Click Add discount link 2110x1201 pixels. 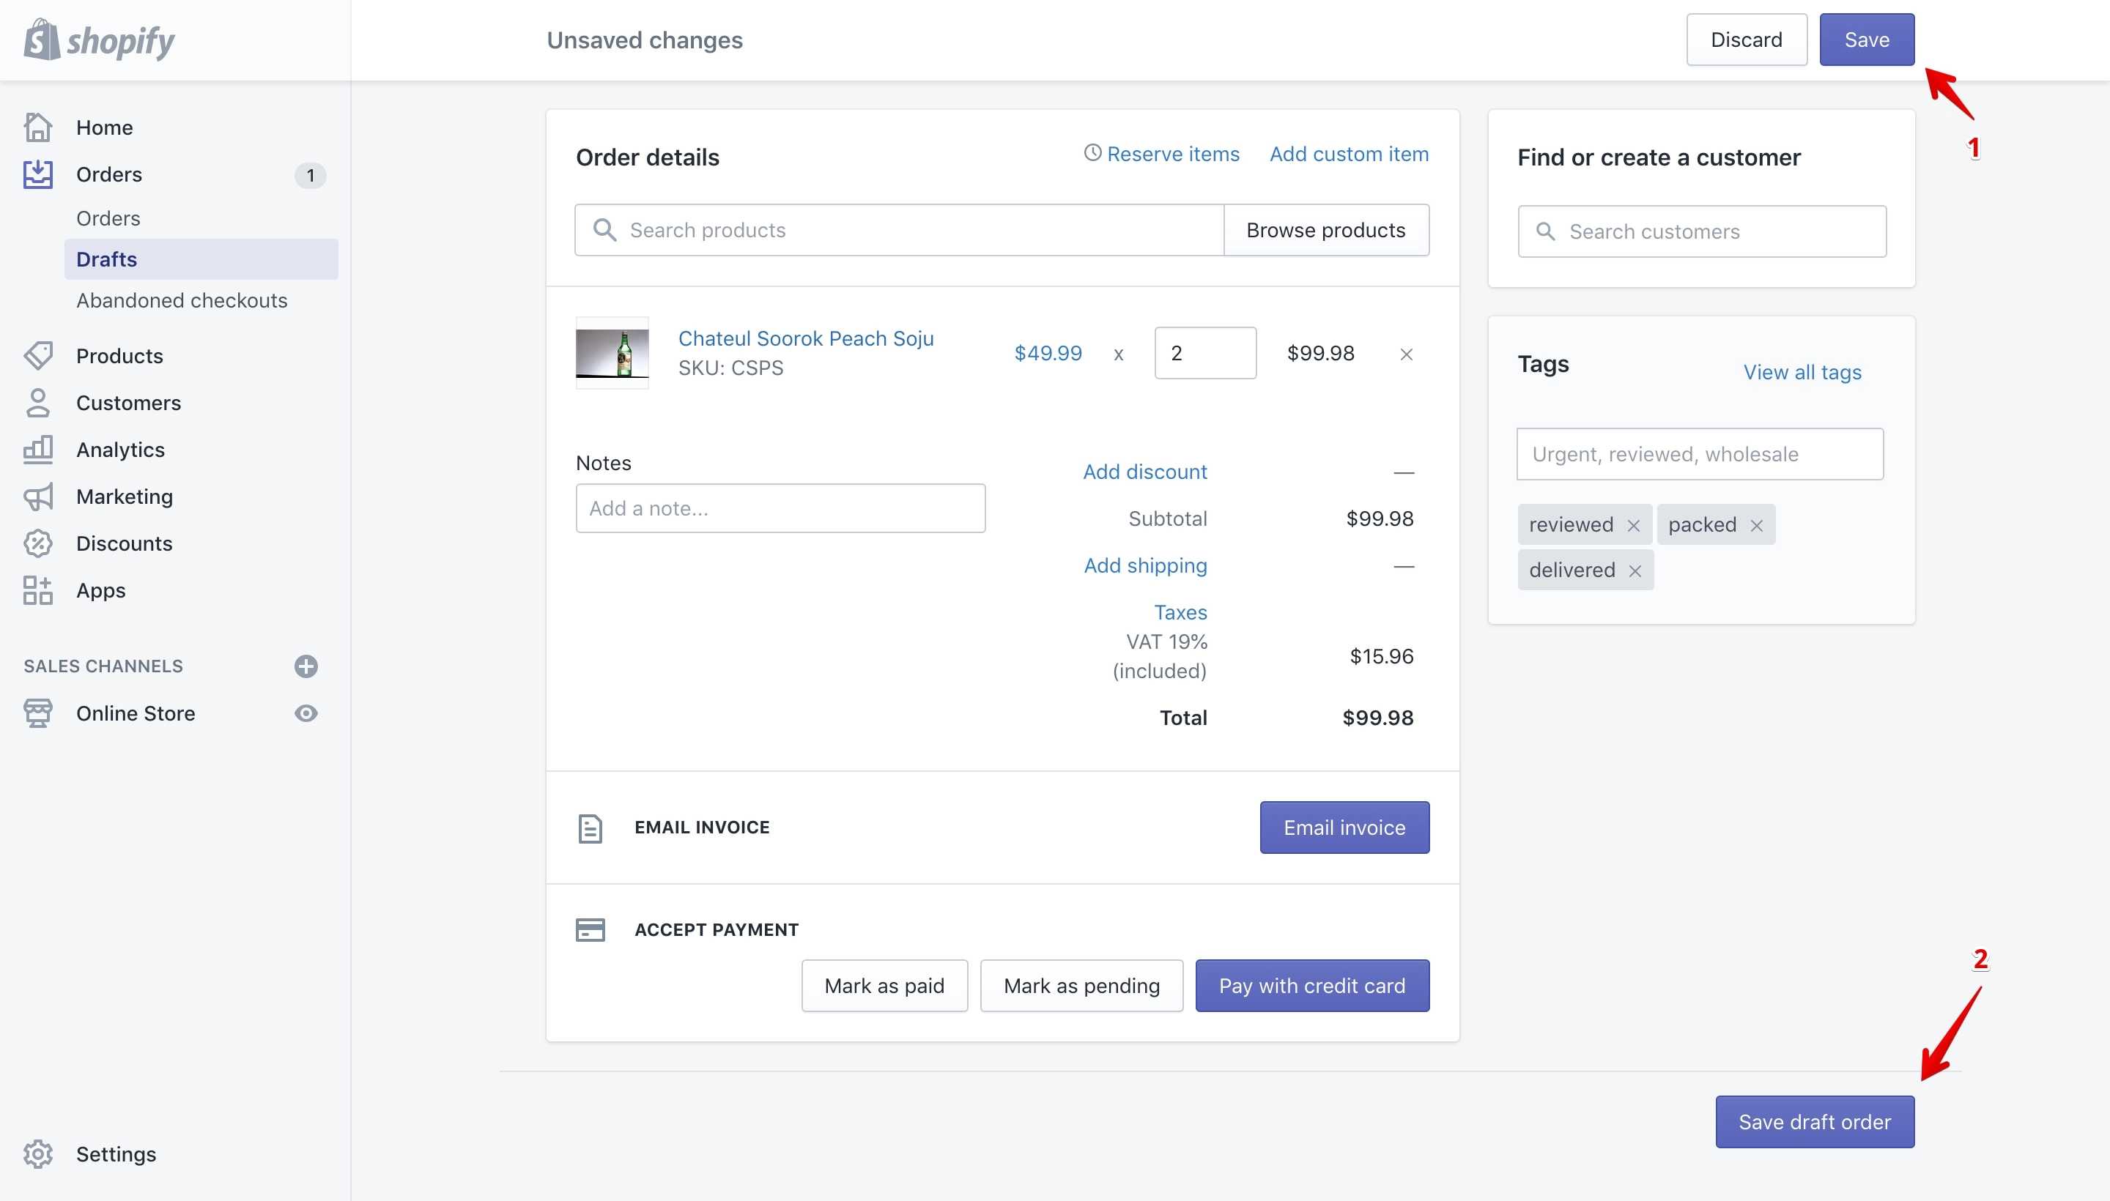pos(1144,472)
